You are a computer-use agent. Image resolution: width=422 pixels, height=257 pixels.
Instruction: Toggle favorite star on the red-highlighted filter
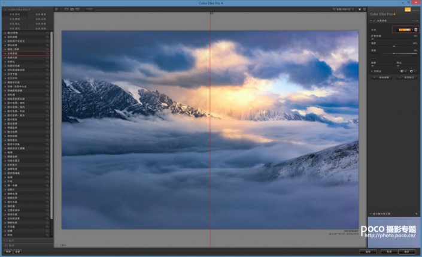tap(48, 53)
